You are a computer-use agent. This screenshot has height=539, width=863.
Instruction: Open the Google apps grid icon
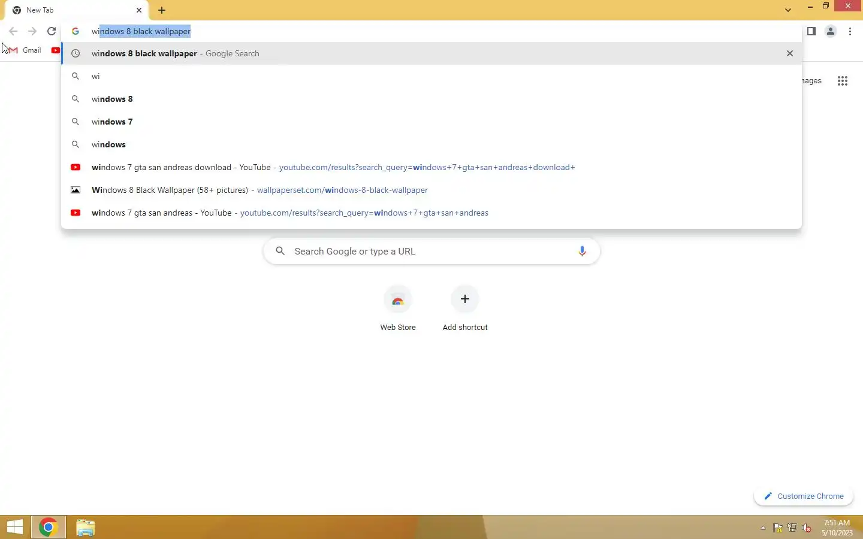[x=843, y=81]
